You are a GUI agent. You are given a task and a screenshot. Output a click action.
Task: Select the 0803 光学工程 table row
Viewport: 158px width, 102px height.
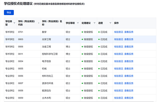(x=80, y=39)
